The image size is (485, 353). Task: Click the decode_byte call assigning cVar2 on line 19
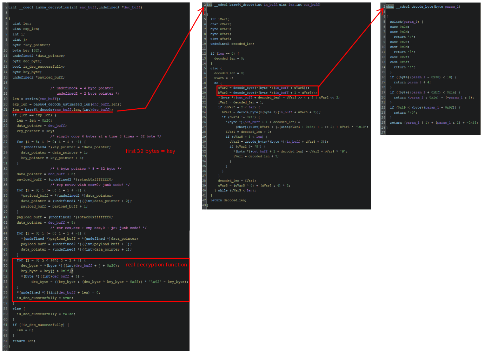(x=244, y=88)
